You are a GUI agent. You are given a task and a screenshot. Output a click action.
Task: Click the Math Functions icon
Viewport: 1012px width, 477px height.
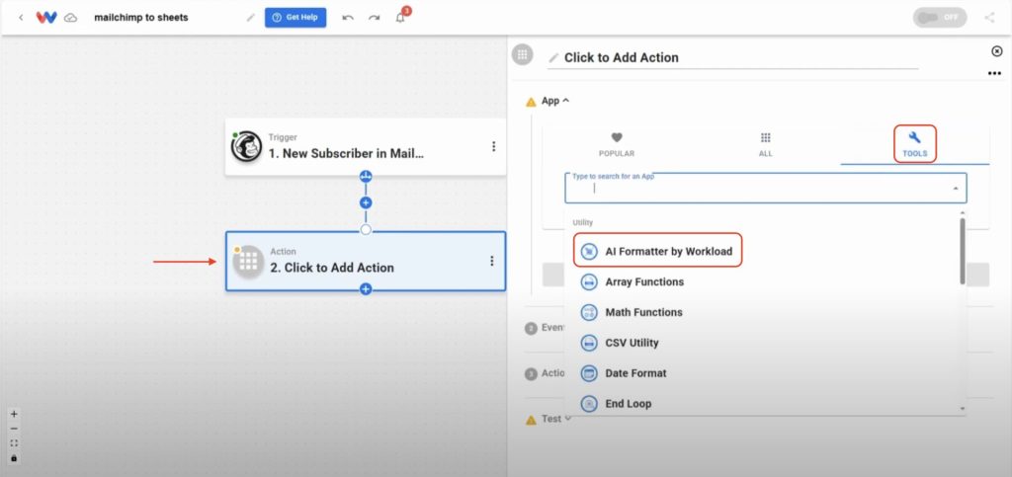(x=589, y=313)
